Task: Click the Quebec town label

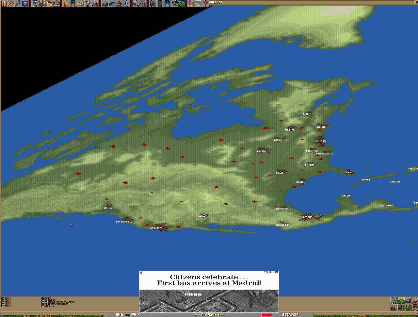Action: click(x=307, y=114)
